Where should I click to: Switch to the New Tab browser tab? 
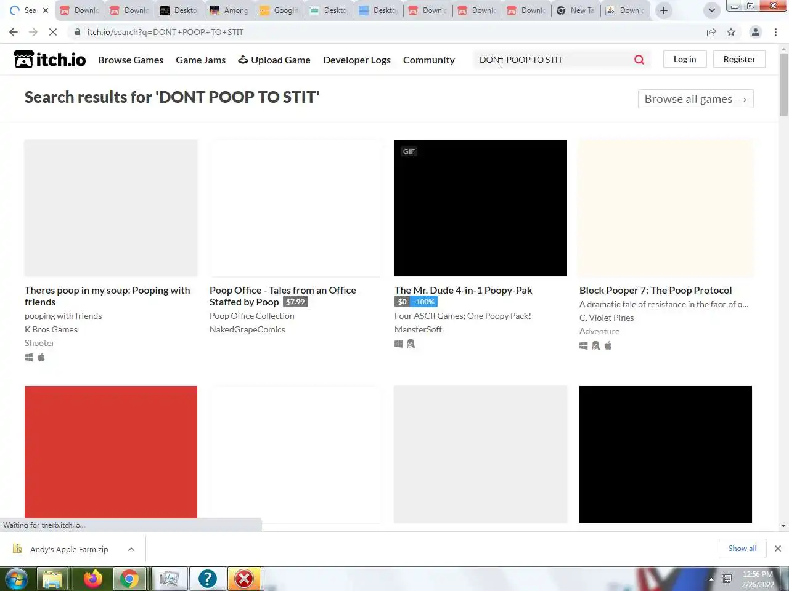576,10
